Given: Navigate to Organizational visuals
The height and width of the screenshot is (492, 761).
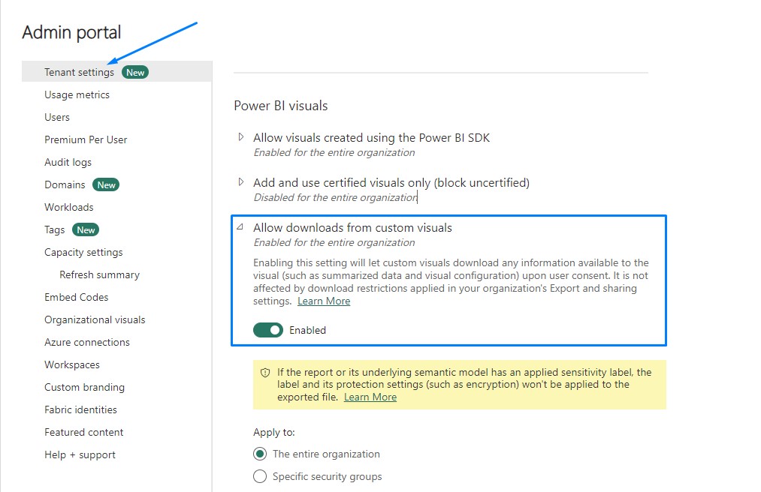Looking at the screenshot, I should [x=95, y=320].
